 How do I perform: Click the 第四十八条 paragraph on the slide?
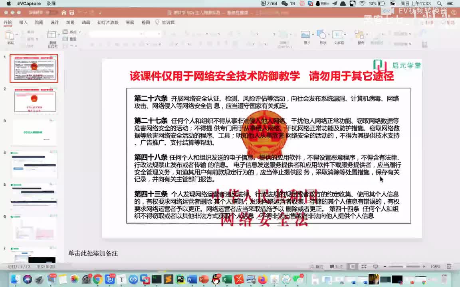point(268,168)
